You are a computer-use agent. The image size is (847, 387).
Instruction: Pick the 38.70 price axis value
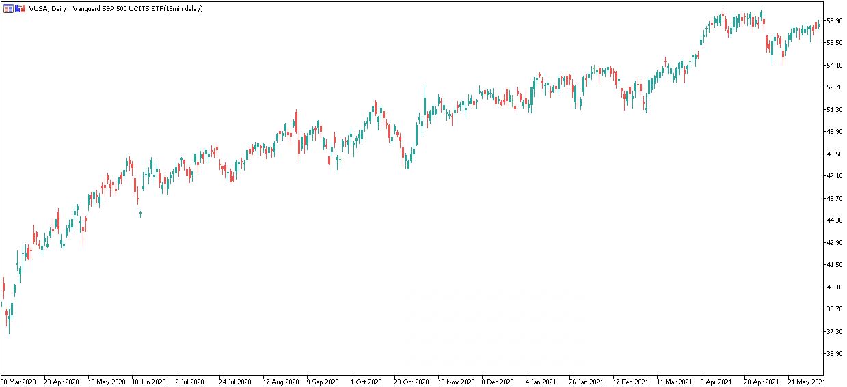tap(834, 309)
